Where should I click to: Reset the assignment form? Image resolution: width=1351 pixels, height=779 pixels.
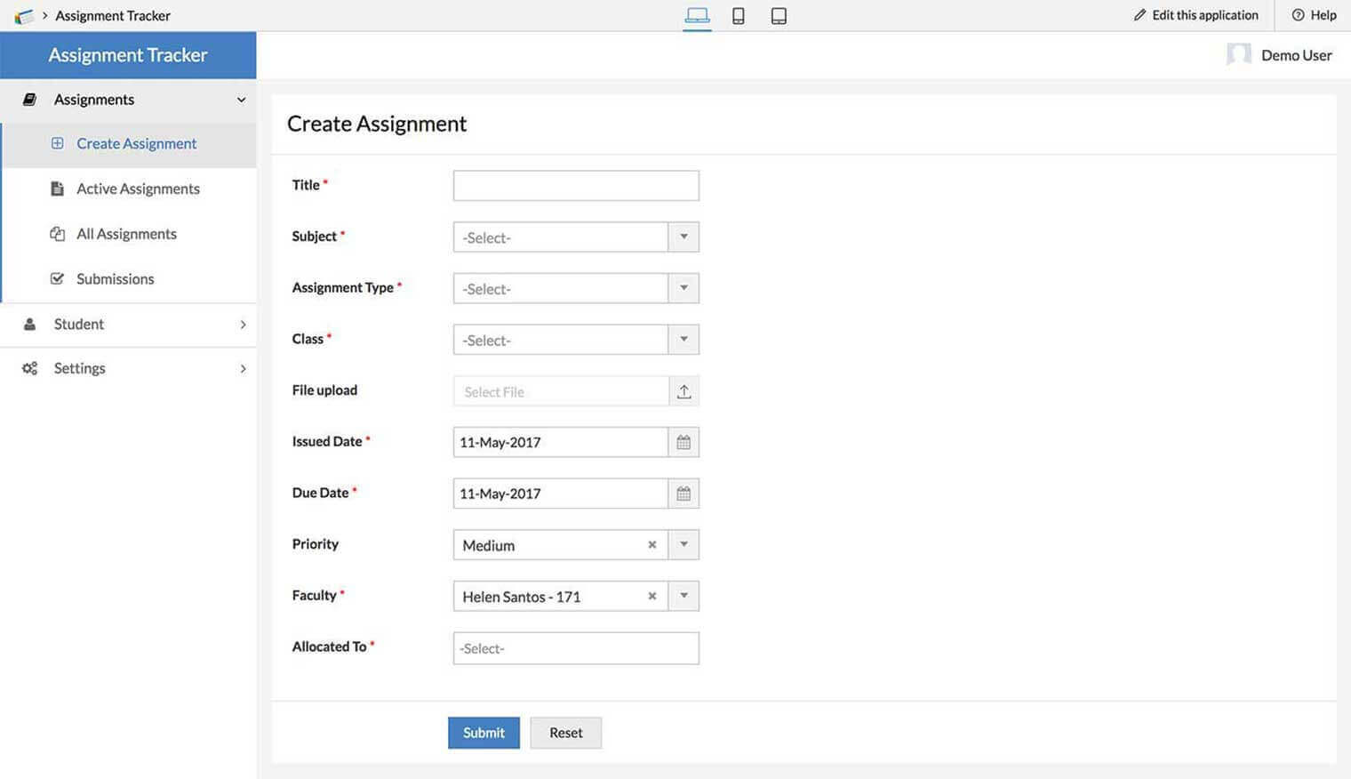[566, 733]
